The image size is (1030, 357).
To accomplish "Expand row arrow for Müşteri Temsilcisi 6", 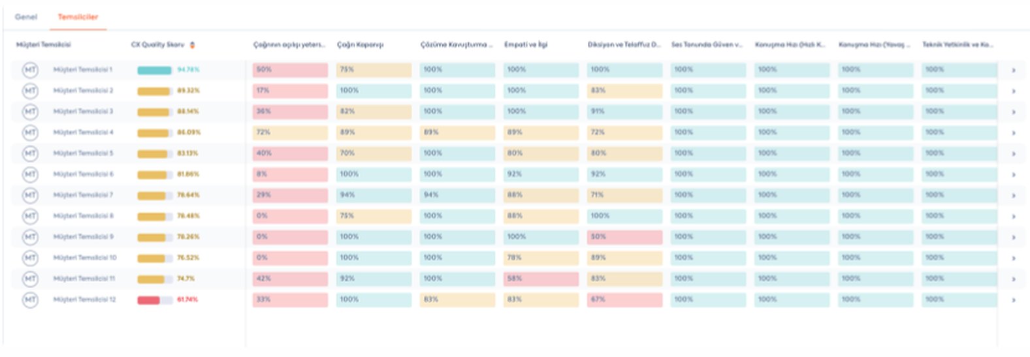I will [1013, 174].
